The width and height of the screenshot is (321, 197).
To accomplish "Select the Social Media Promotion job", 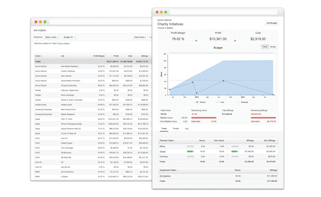I will [93, 81].
